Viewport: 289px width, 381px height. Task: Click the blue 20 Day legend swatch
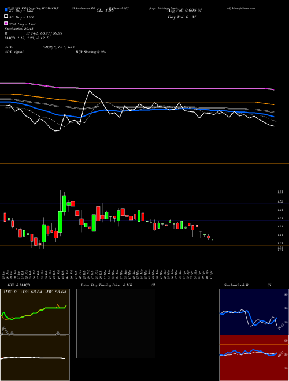[6, 9]
